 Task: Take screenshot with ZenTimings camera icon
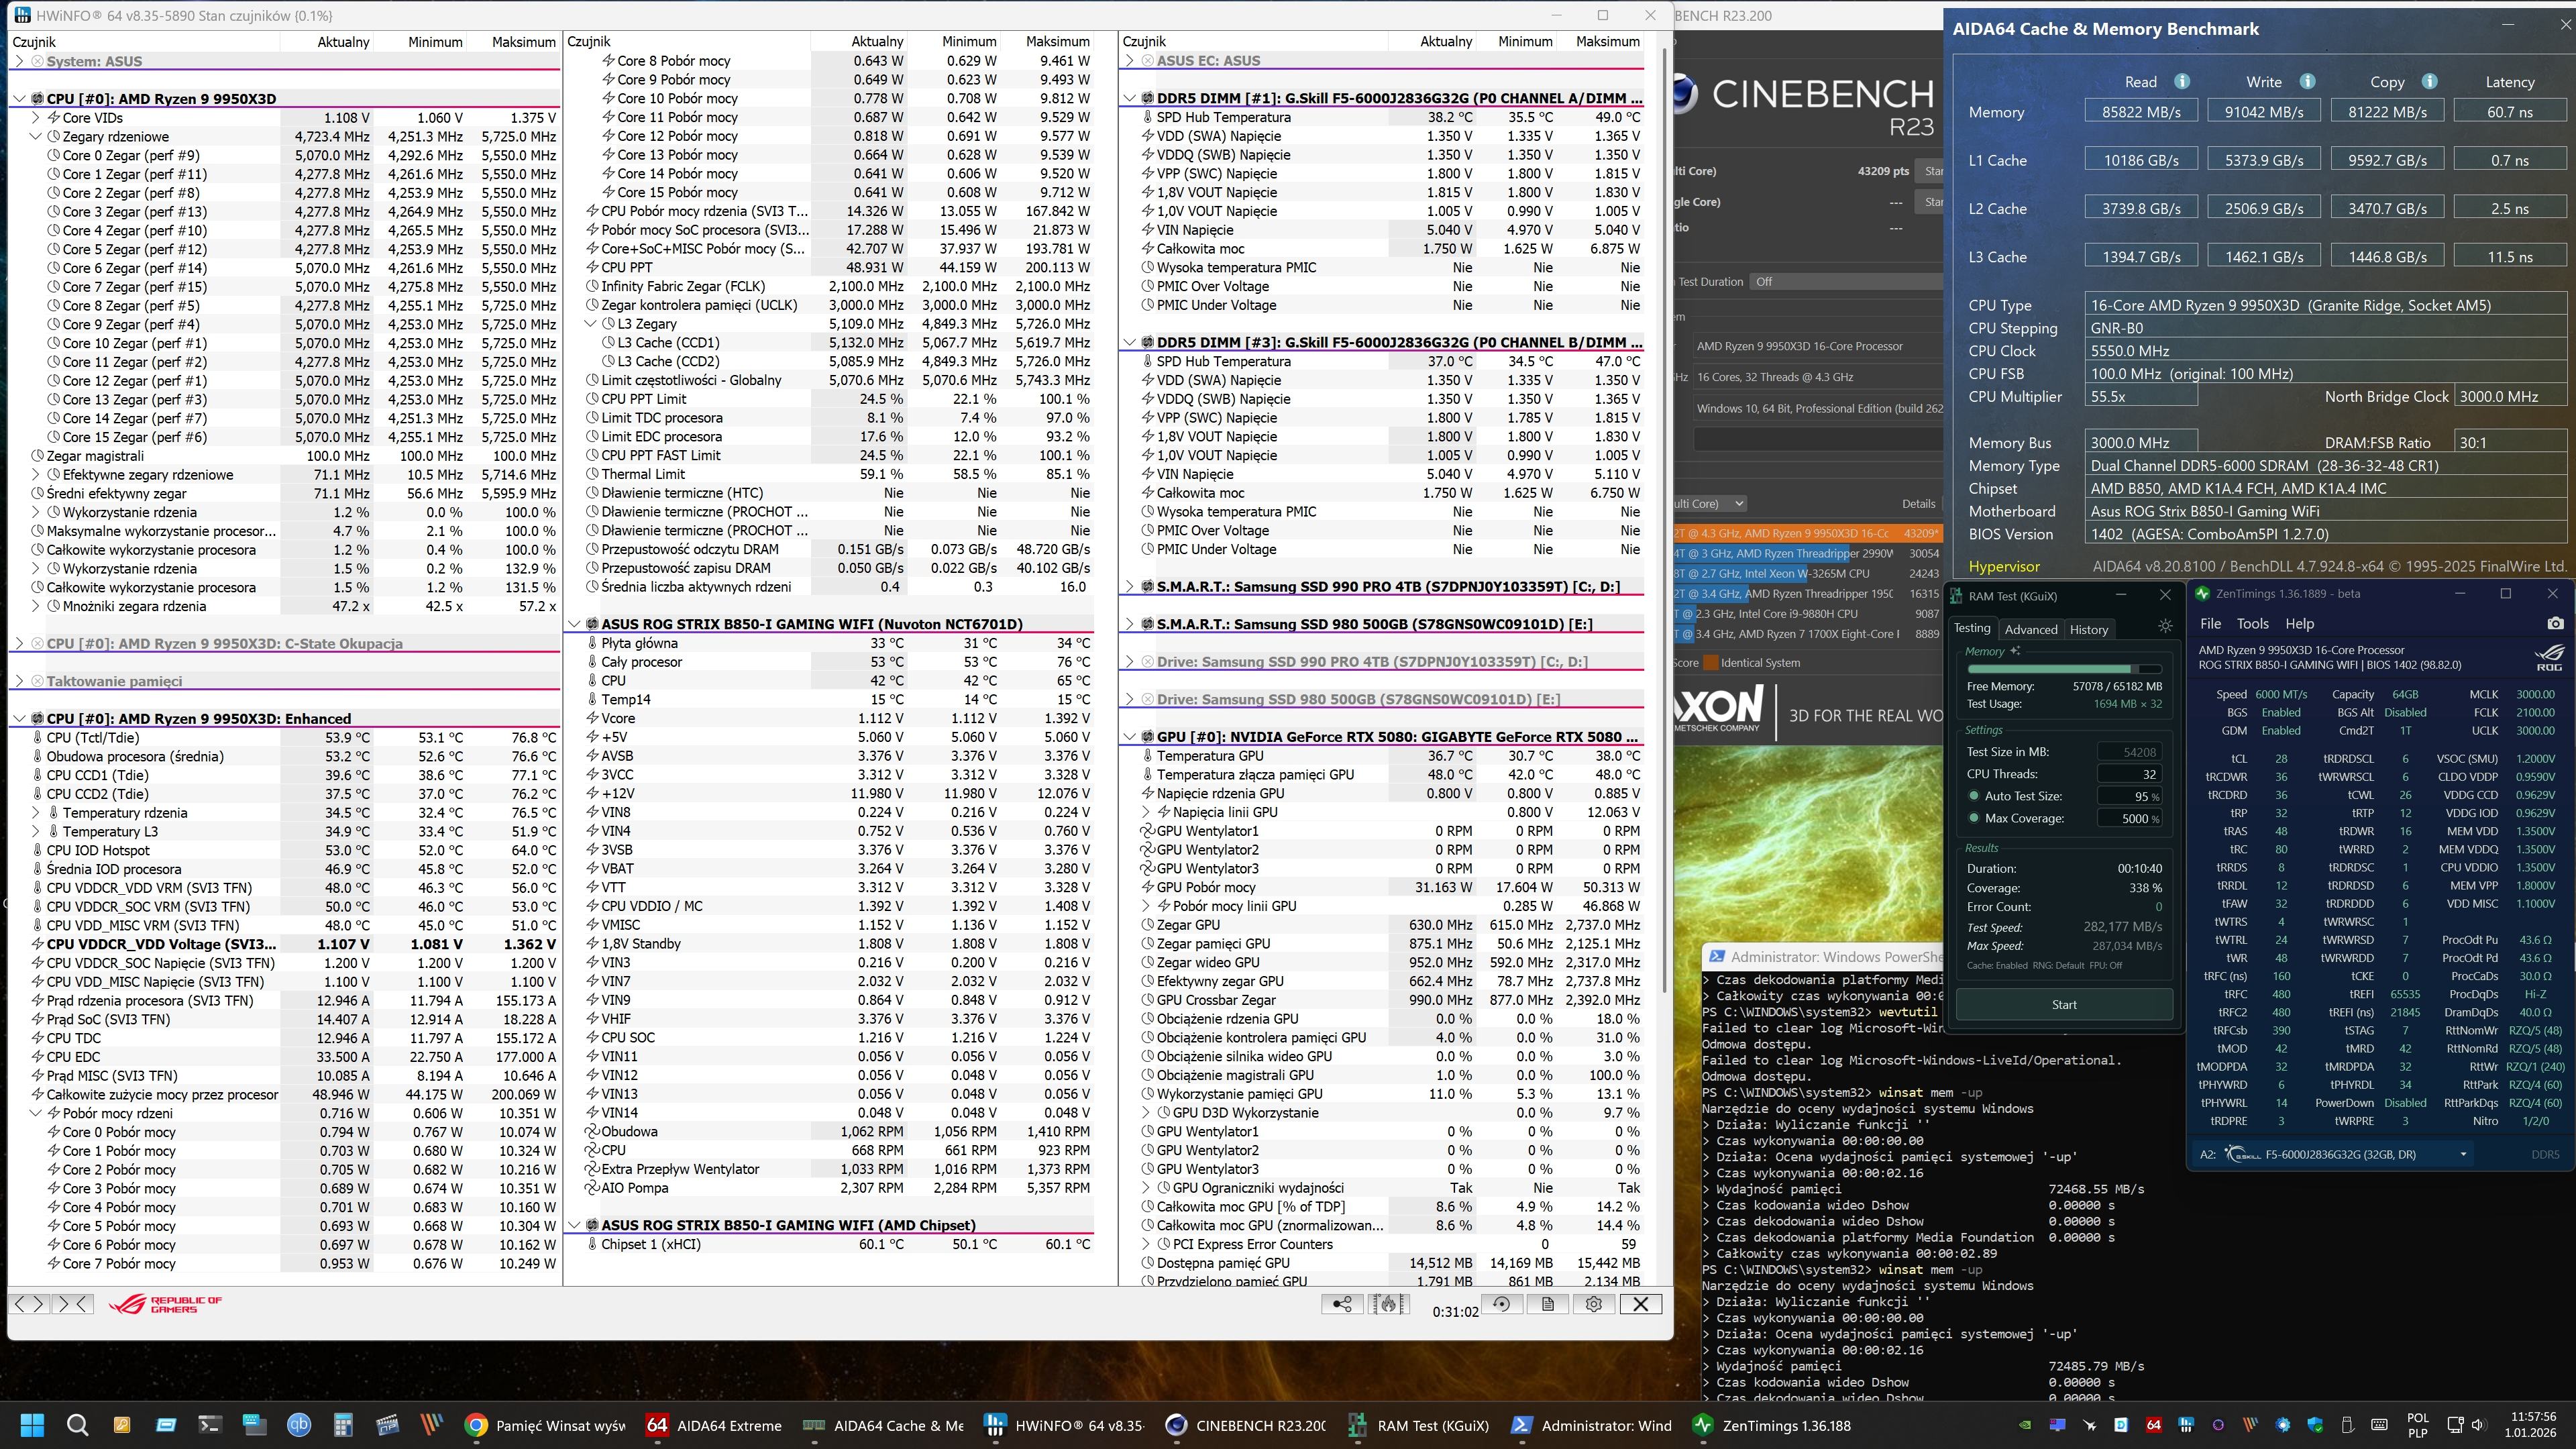pos(2555,623)
